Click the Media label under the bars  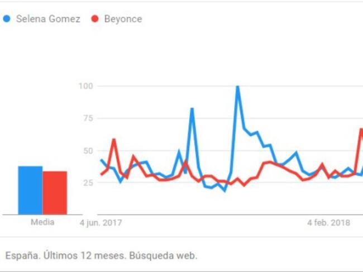point(42,222)
